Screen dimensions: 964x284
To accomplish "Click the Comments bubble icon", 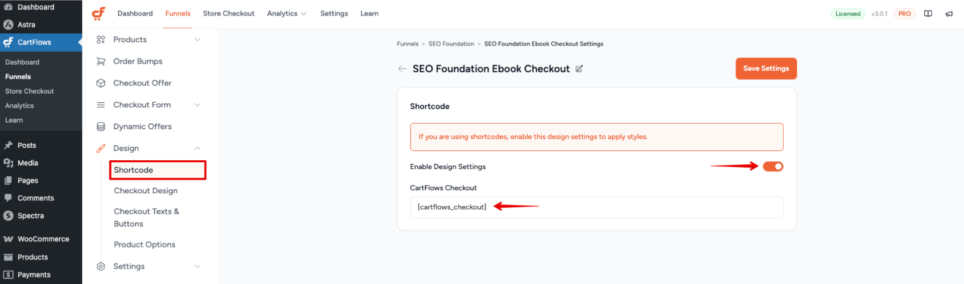I will (9, 198).
